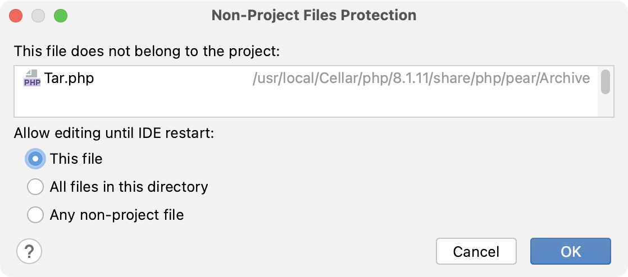Enable the 'Any non-project file' radio option
628x277 pixels.
35,215
